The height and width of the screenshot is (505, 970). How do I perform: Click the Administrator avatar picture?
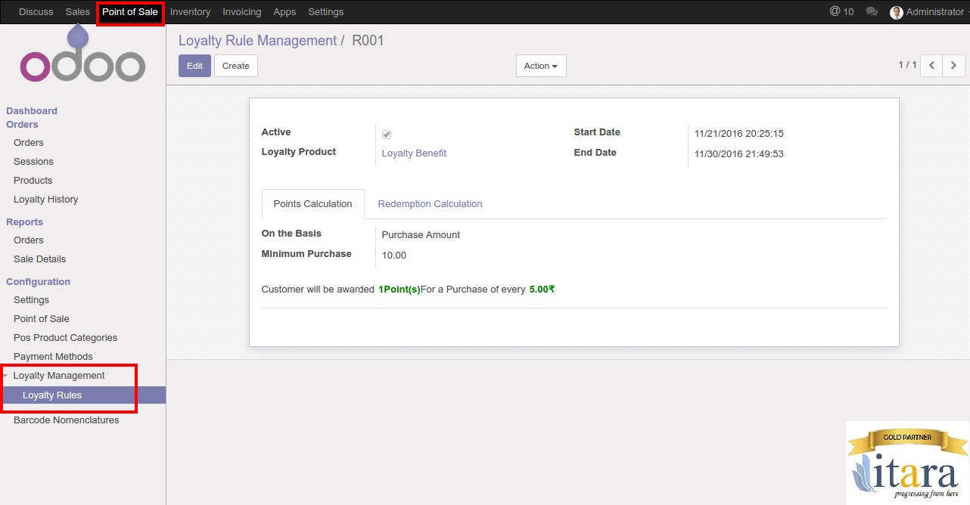pos(897,12)
